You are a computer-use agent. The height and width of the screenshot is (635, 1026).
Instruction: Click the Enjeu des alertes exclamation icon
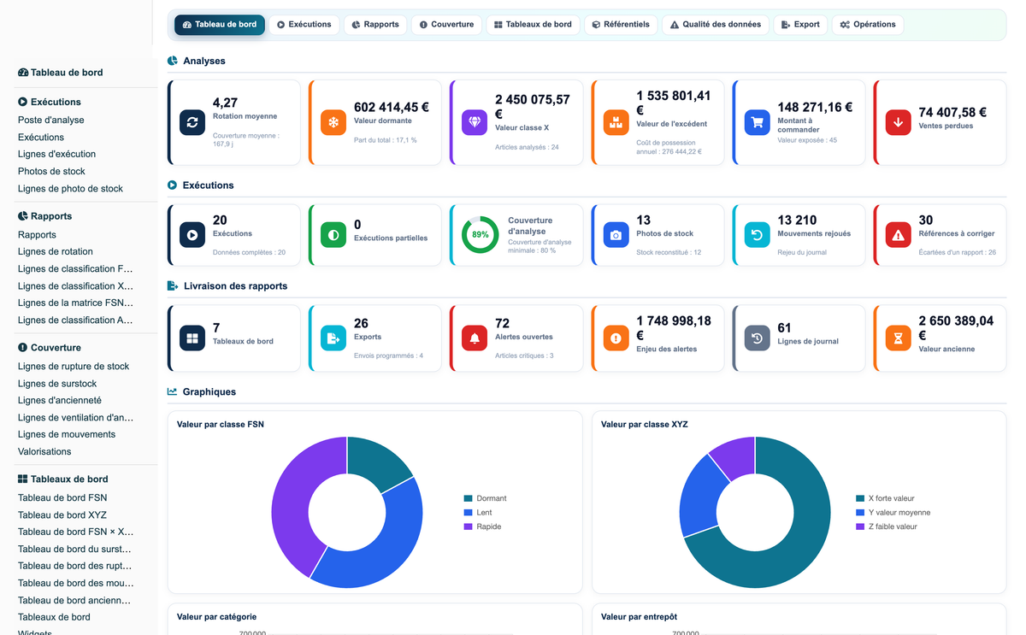click(x=616, y=338)
